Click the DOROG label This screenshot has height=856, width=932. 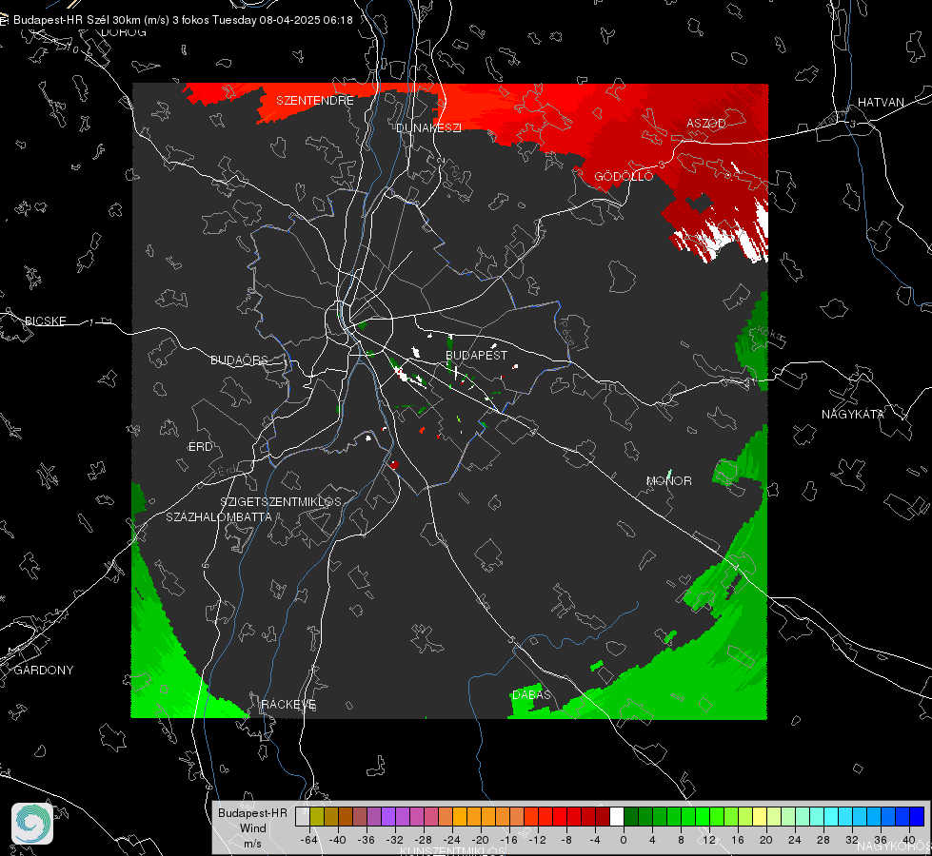tap(124, 32)
